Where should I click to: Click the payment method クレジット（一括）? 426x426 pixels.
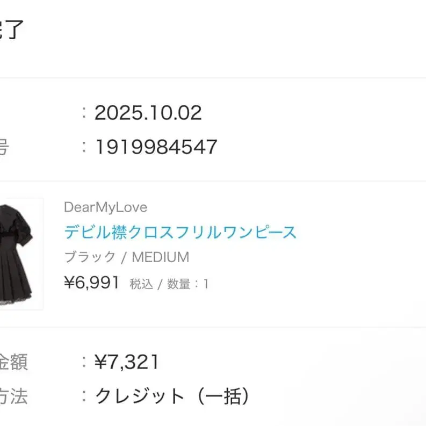172,396
